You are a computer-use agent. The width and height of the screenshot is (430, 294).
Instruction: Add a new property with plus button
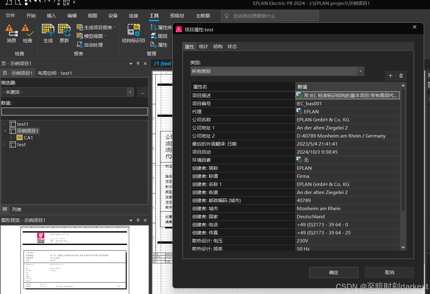point(391,75)
